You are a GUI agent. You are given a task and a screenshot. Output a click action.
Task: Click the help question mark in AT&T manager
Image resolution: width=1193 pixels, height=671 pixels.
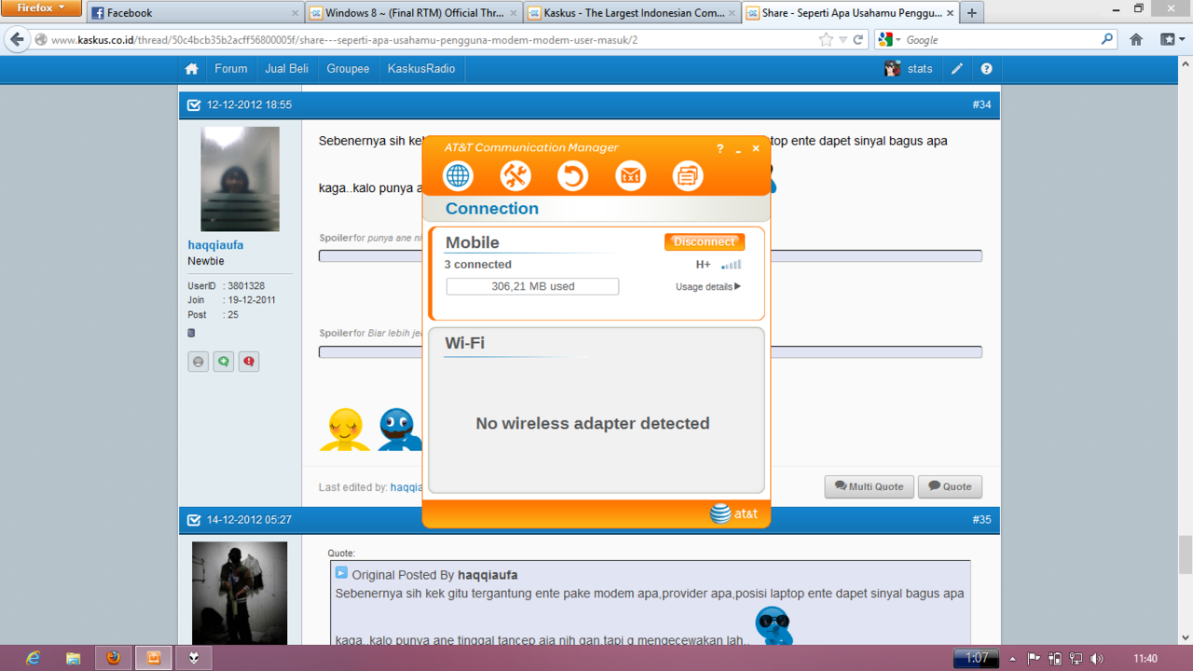[x=720, y=148]
